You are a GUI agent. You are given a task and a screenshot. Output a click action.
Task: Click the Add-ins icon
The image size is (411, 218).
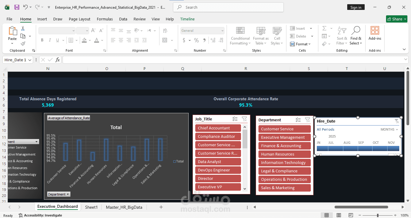[x=375, y=33]
